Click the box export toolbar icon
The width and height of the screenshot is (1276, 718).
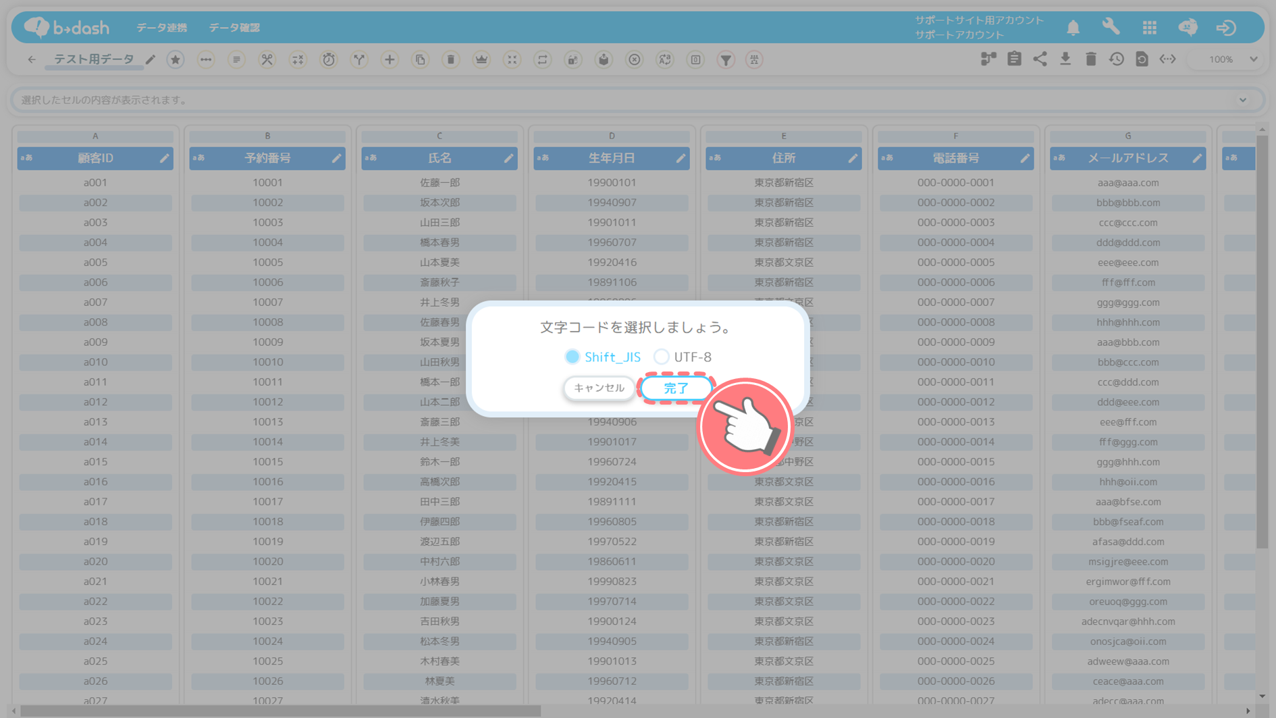pos(604,59)
